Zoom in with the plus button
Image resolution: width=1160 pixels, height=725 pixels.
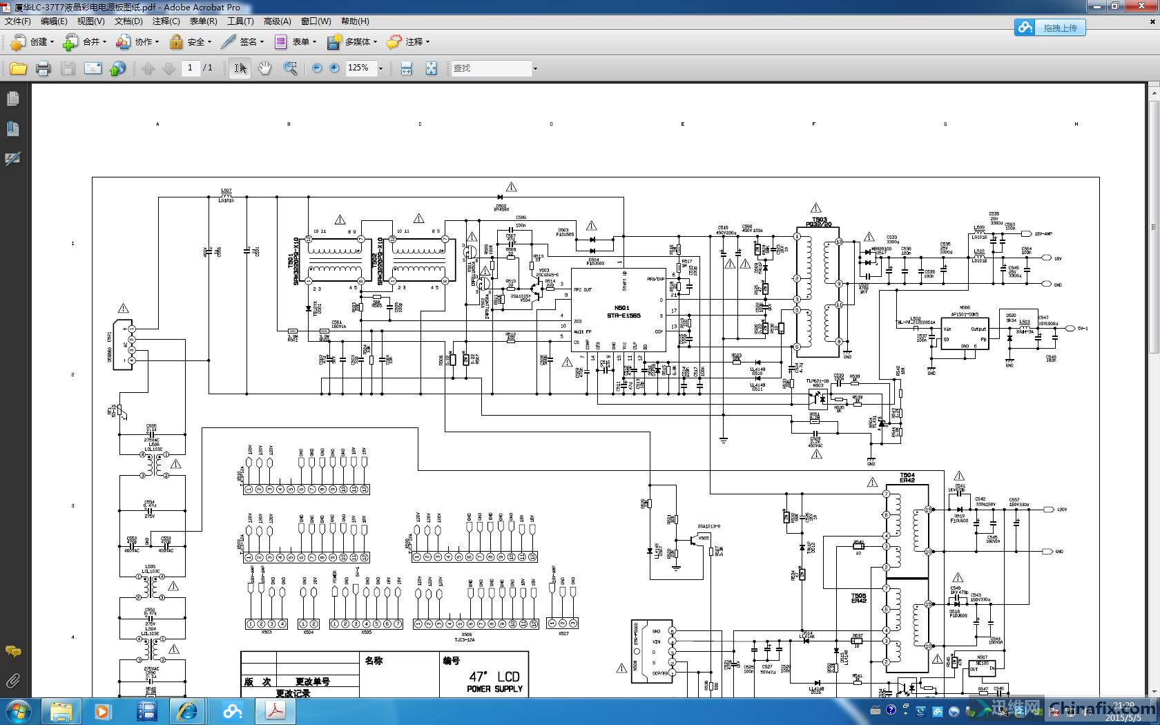pyautogui.click(x=334, y=68)
